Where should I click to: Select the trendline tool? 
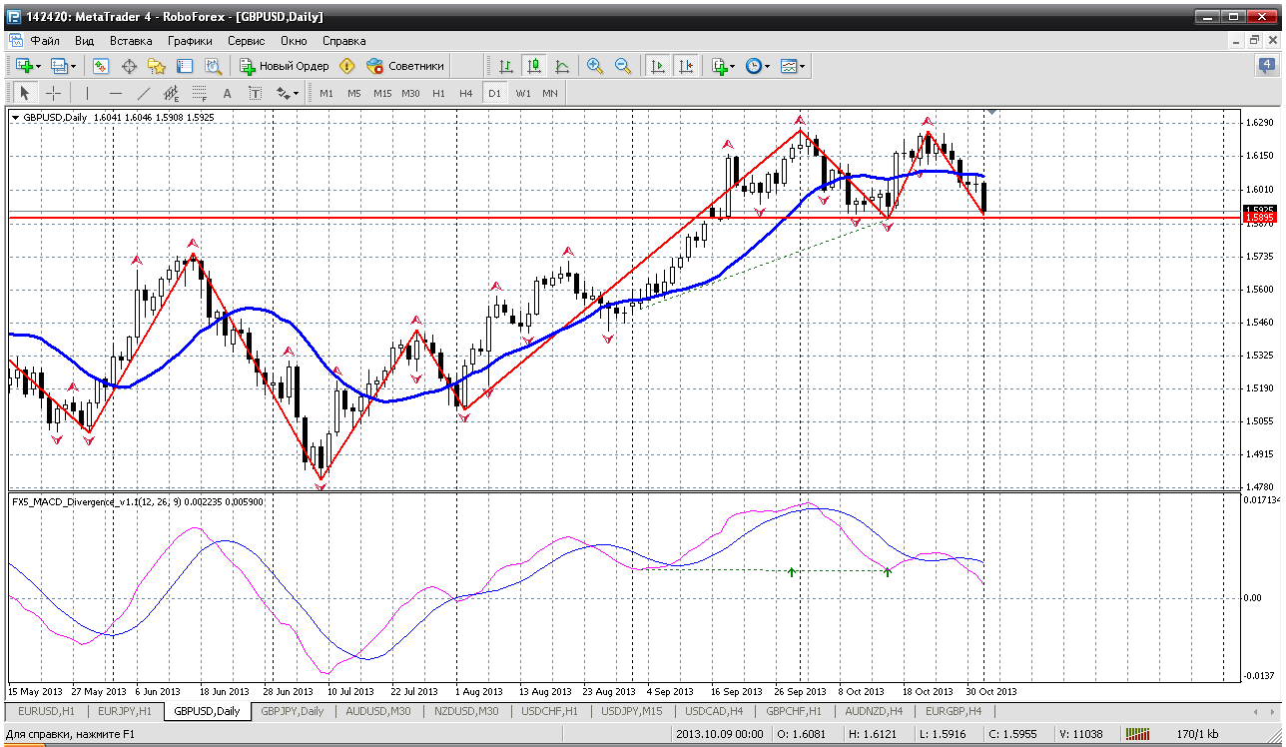[x=143, y=93]
